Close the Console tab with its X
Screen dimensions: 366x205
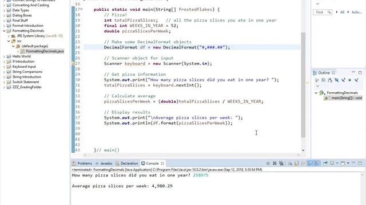162,163
